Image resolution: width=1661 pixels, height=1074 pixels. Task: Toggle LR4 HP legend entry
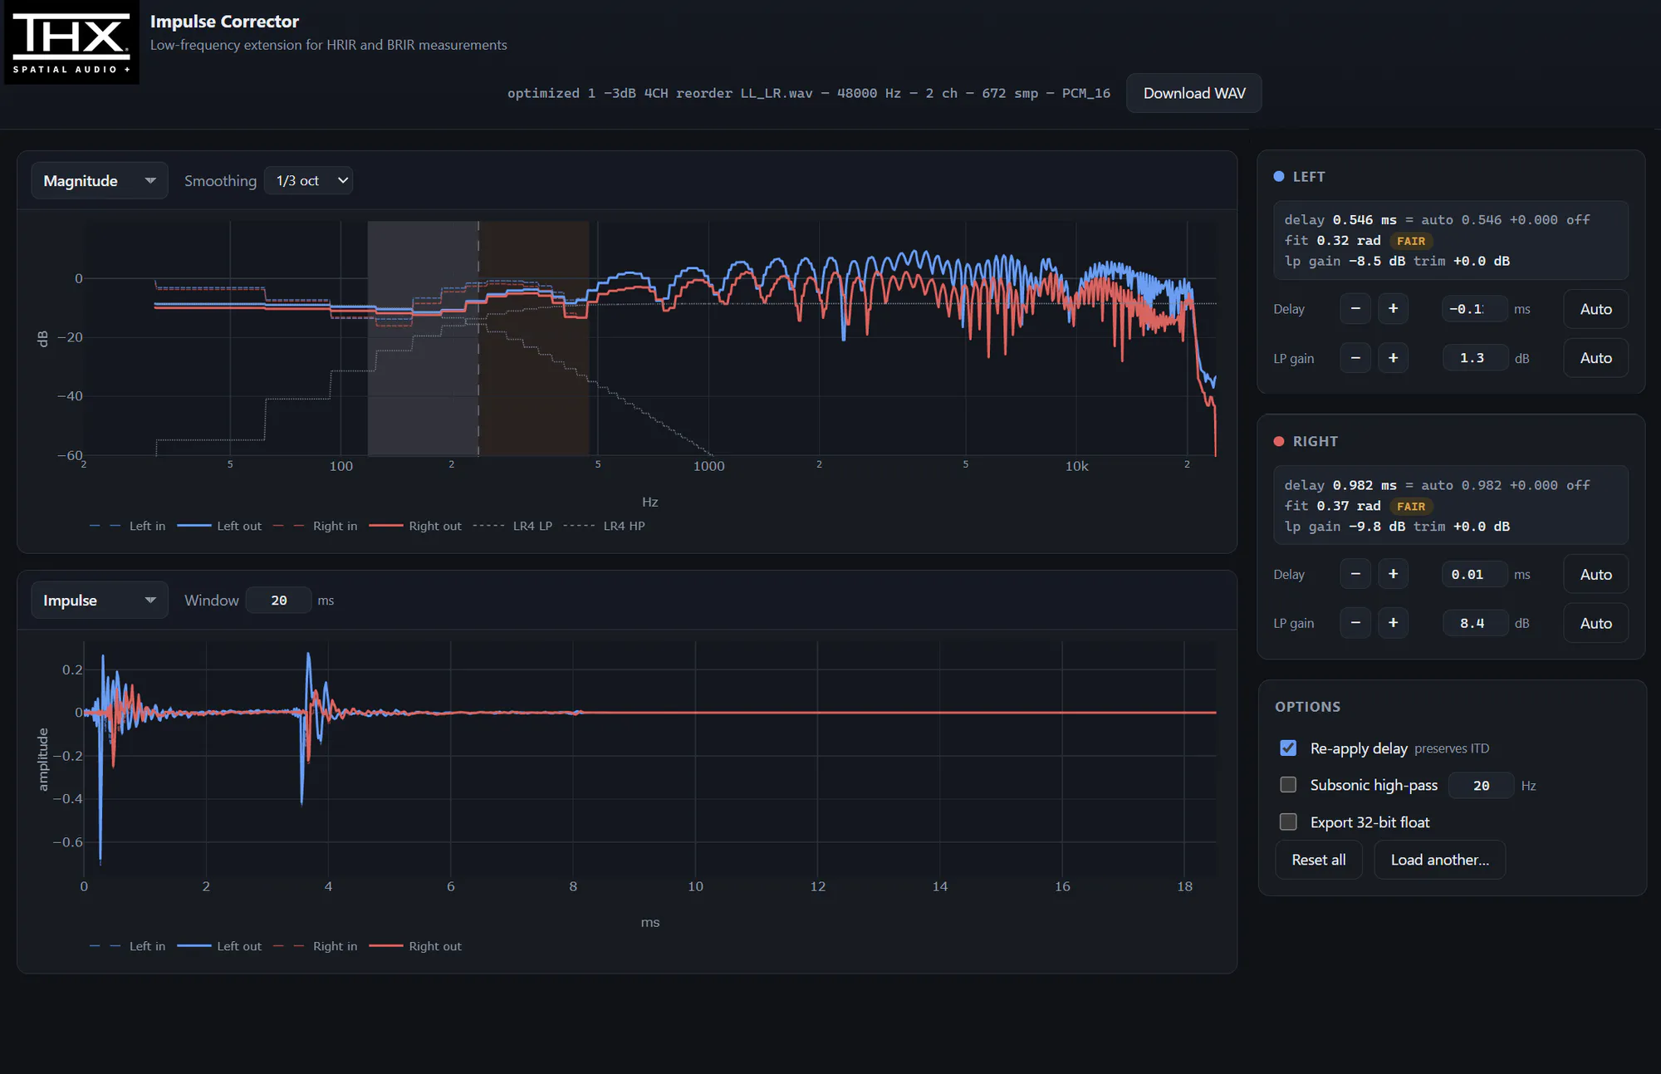(604, 526)
